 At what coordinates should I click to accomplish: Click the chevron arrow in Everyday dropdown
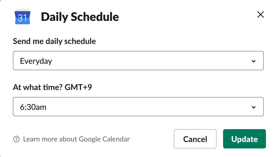254,61
